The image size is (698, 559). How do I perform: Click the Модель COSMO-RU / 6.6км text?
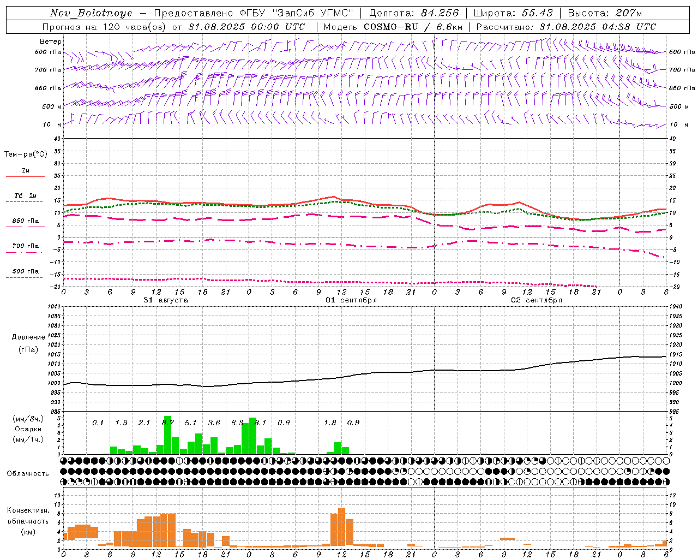393,27
